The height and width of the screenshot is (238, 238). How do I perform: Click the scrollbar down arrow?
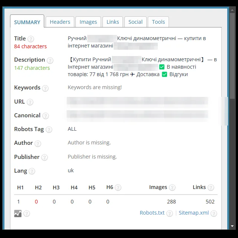tap(232, 226)
